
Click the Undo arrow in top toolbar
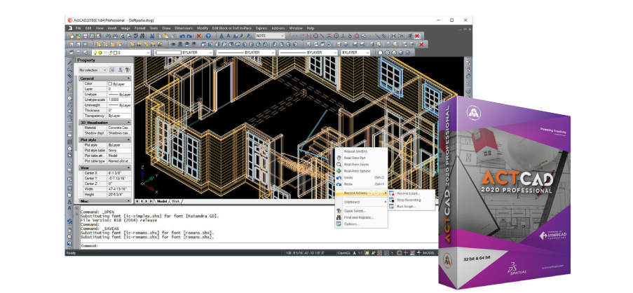pyautogui.click(x=182, y=36)
